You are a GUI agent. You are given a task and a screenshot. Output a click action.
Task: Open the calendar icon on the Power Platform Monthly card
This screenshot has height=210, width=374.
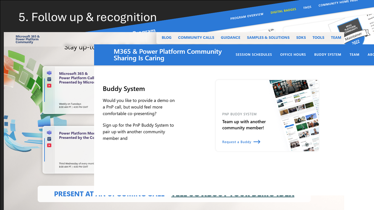pos(49,139)
